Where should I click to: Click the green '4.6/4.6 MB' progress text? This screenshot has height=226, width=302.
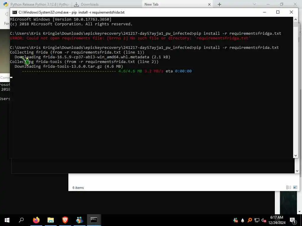(x=130, y=71)
